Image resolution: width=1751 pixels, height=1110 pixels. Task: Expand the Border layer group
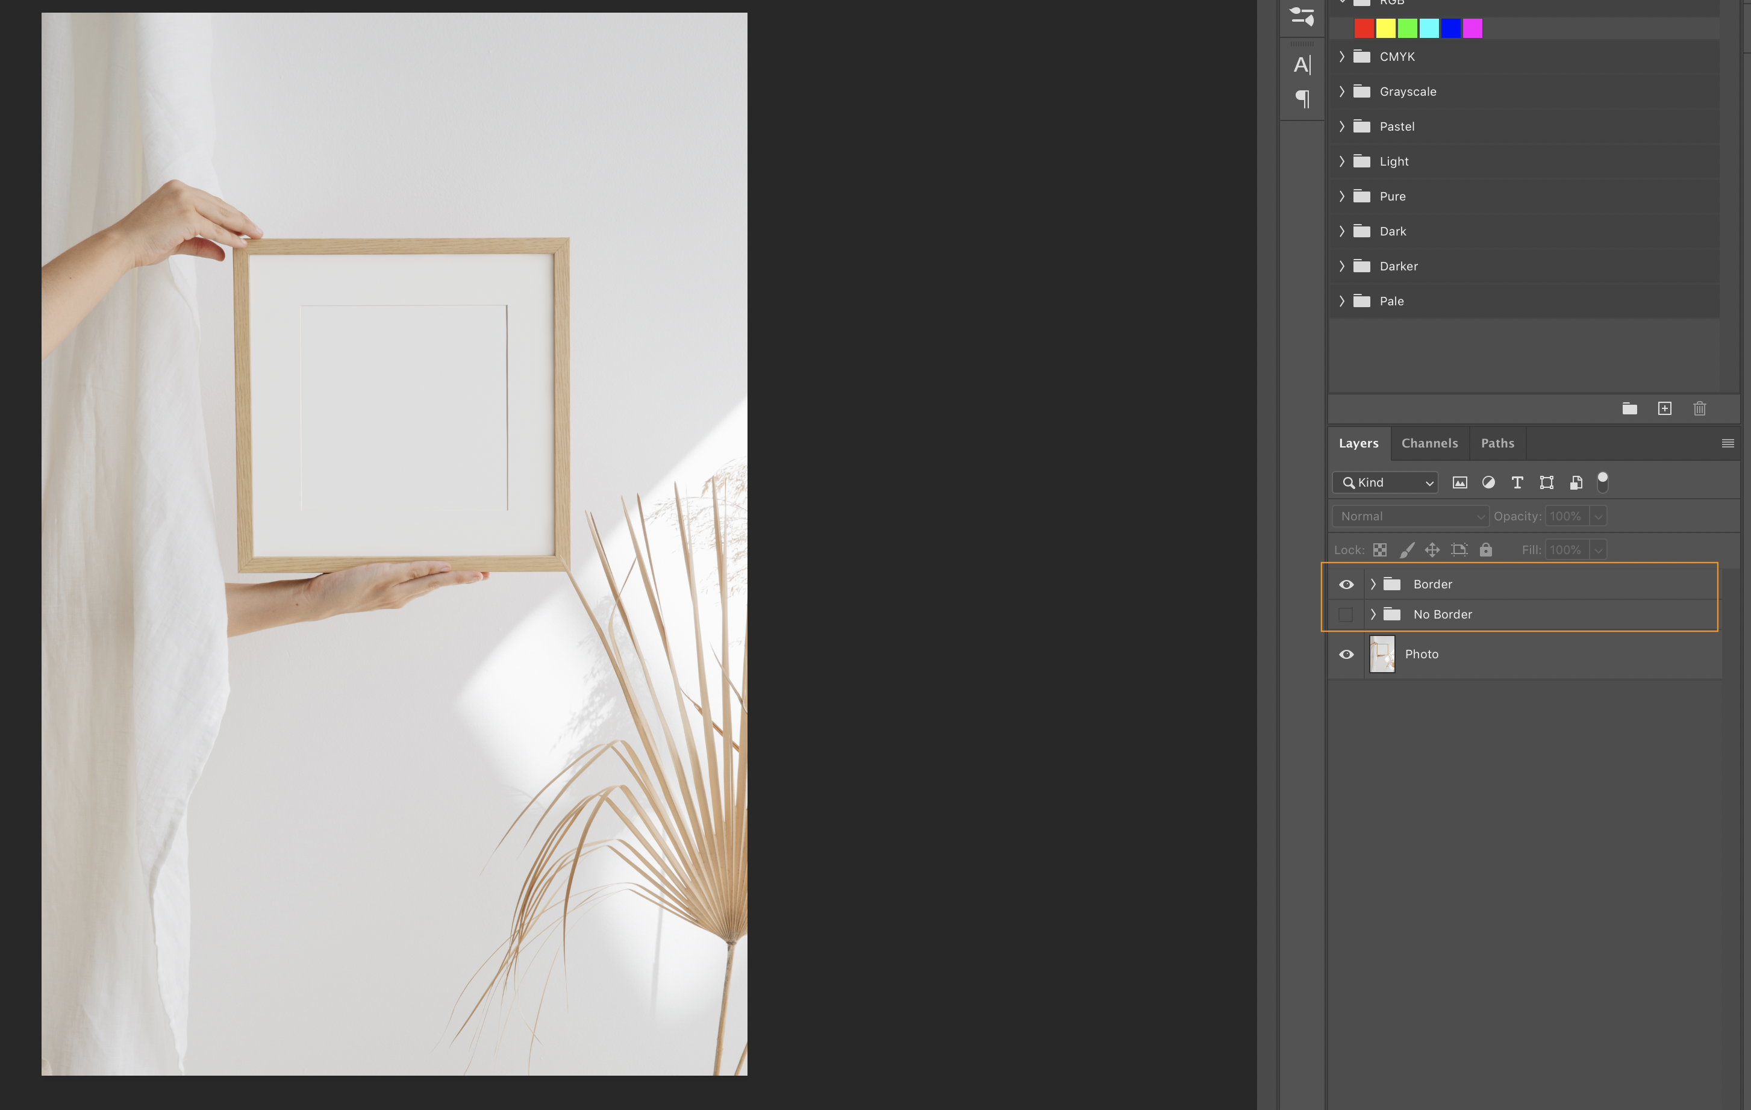[x=1373, y=584]
